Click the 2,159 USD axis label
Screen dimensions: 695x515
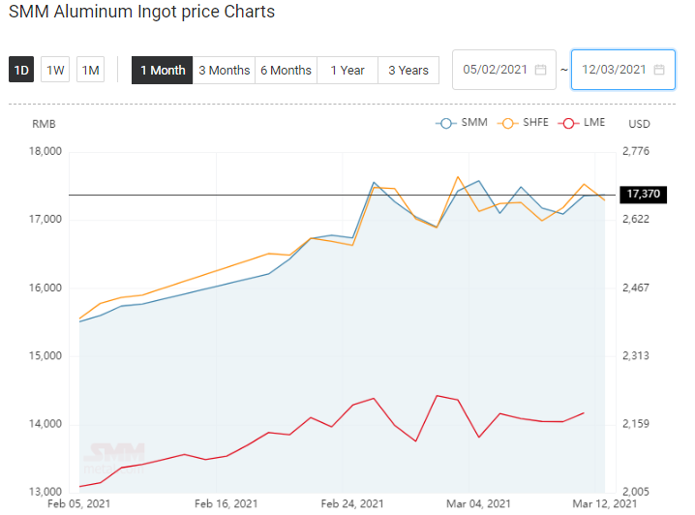[636, 424]
